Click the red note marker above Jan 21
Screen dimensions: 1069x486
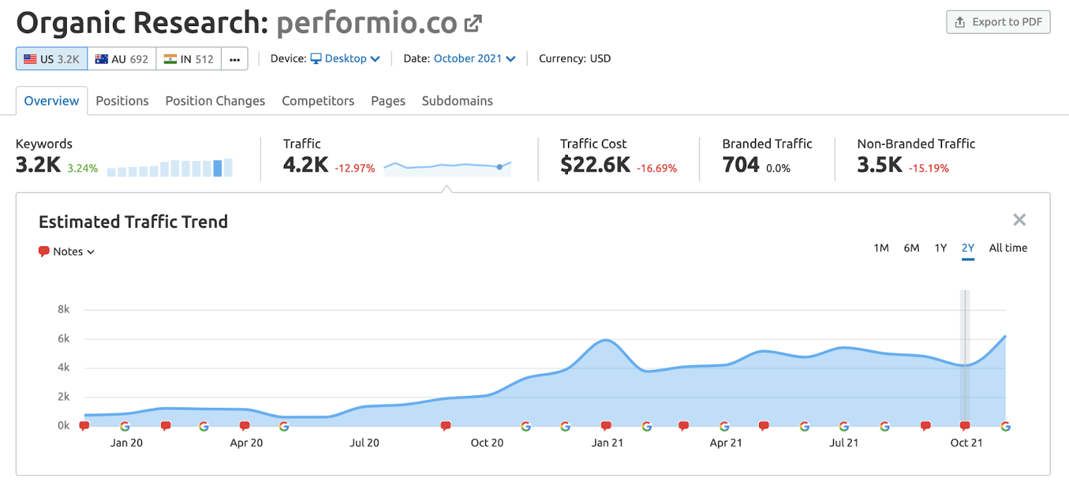(606, 426)
